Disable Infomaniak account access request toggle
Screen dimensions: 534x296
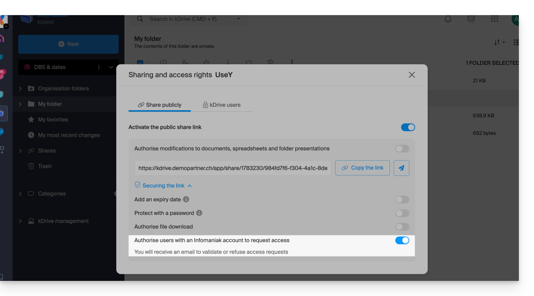pyautogui.click(x=402, y=240)
